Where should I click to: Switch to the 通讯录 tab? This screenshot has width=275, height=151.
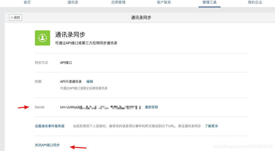(73, 3)
